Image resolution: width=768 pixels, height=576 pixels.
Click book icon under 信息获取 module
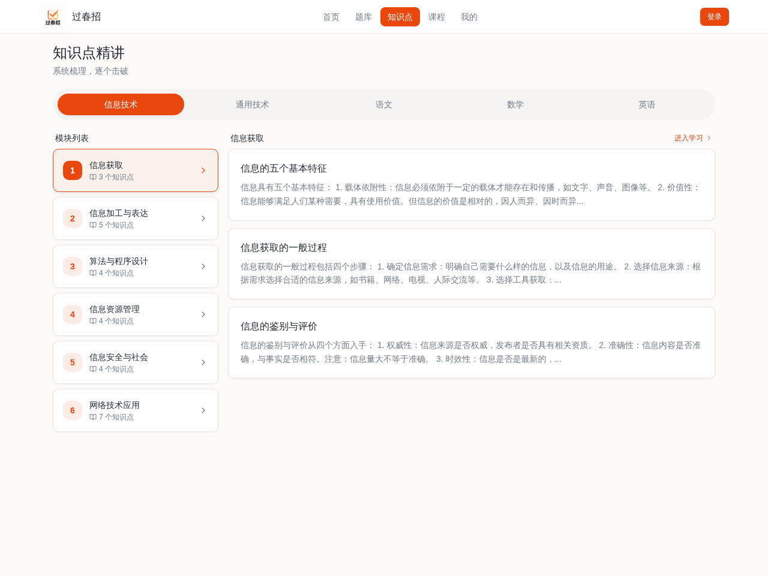click(93, 177)
